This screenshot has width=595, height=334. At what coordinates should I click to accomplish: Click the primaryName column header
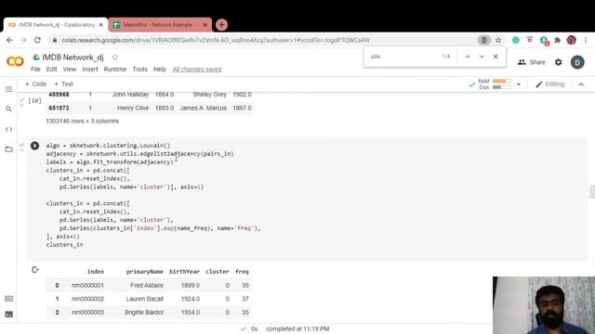click(x=145, y=272)
